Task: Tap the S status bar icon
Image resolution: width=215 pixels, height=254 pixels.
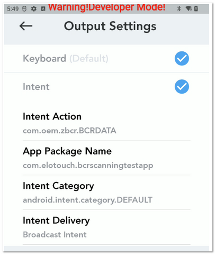Action: click(24, 8)
